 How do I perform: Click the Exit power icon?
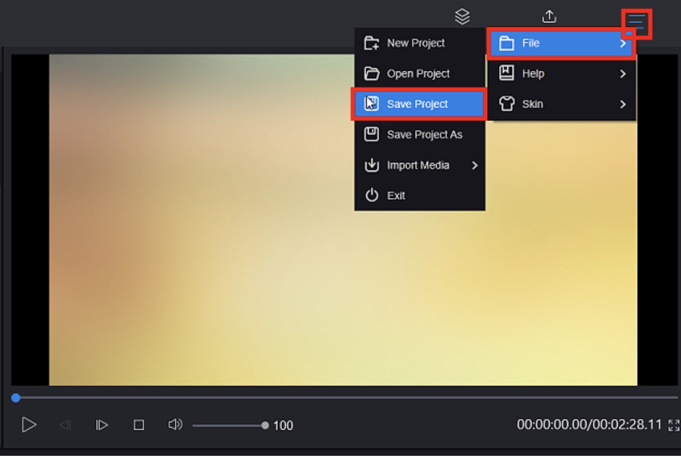coord(372,195)
